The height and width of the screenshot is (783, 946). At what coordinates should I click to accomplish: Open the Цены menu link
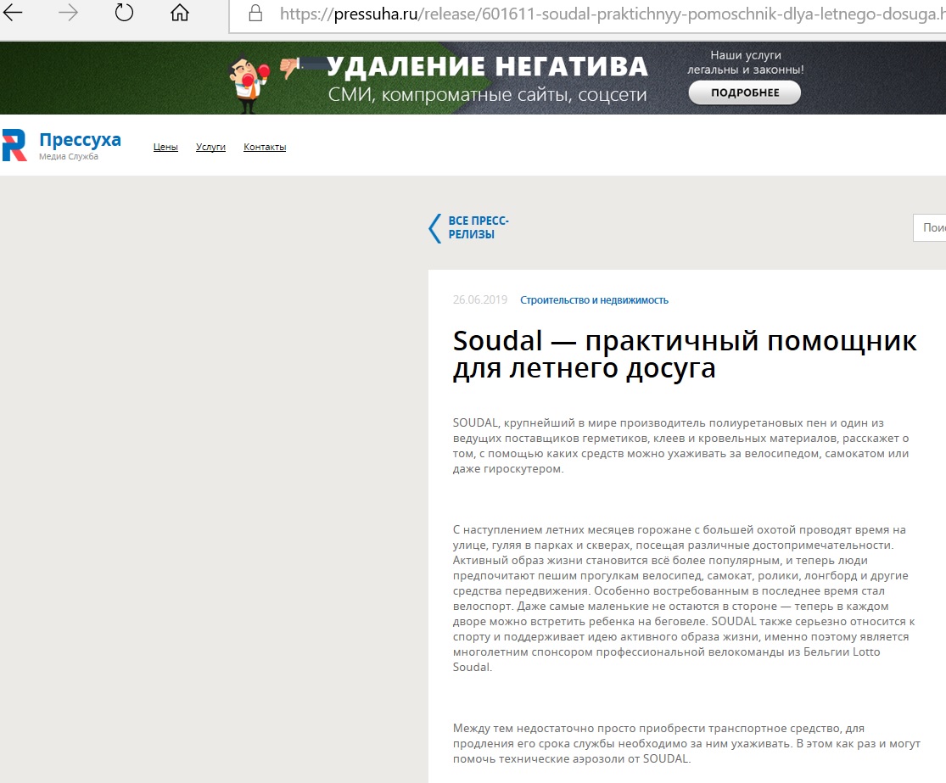(x=165, y=147)
